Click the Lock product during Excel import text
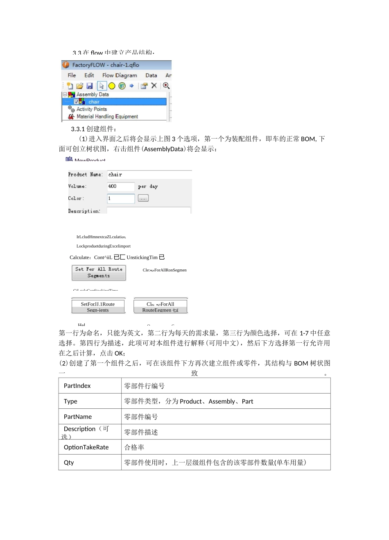This screenshot has width=389, height=540. click(104, 246)
